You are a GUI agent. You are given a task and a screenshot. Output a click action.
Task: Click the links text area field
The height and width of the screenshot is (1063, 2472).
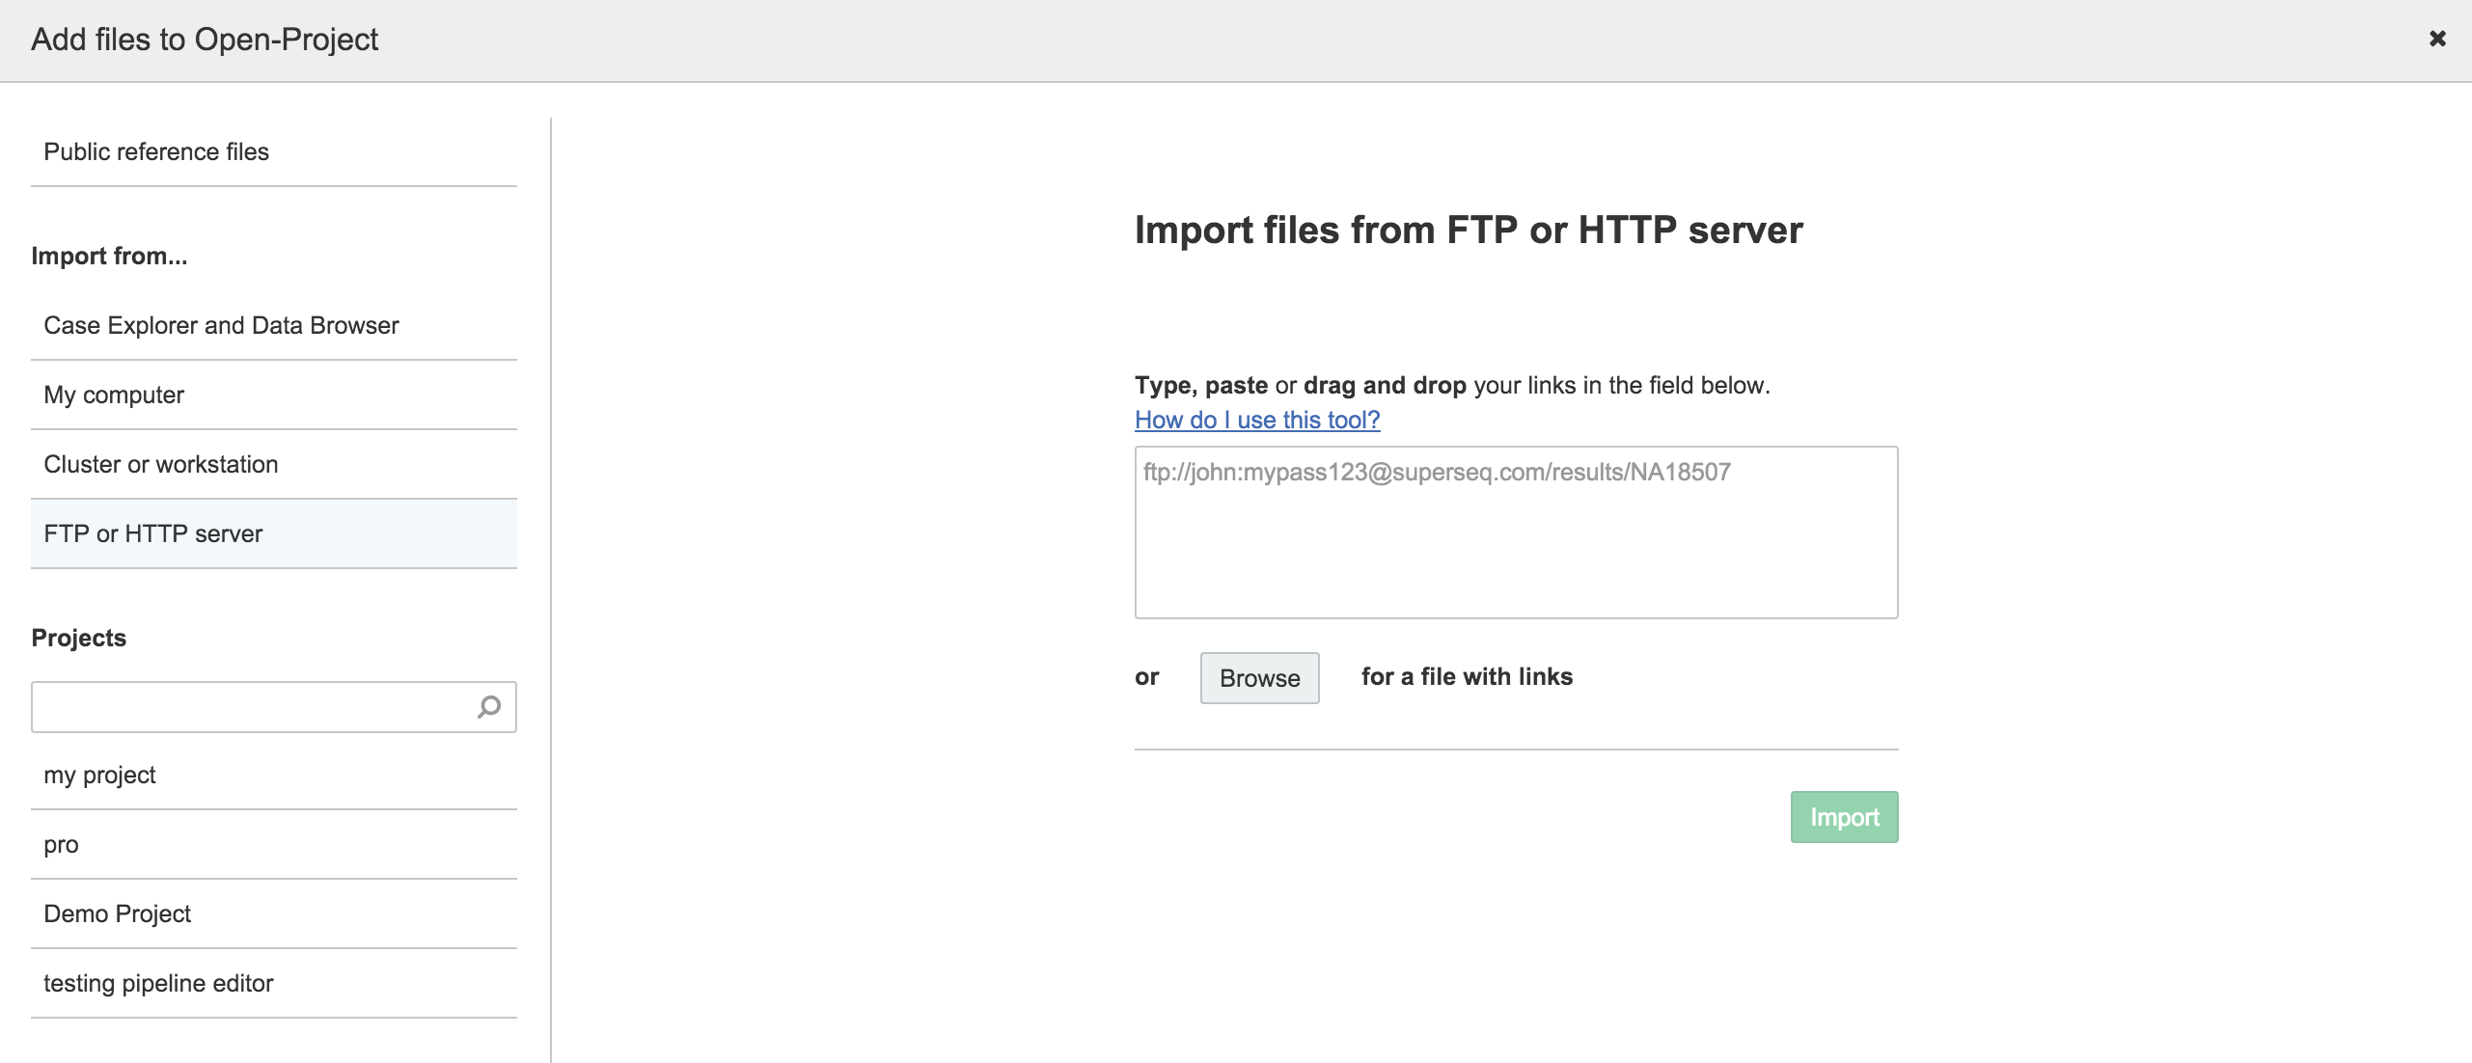tap(1515, 532)
